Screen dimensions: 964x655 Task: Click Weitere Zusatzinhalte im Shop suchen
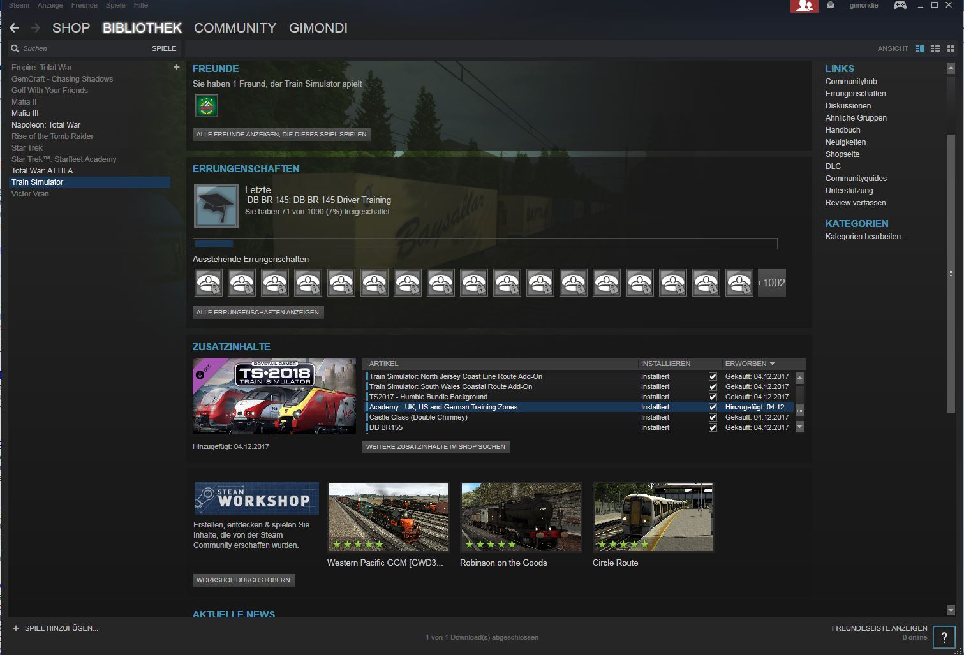(436, 447)
